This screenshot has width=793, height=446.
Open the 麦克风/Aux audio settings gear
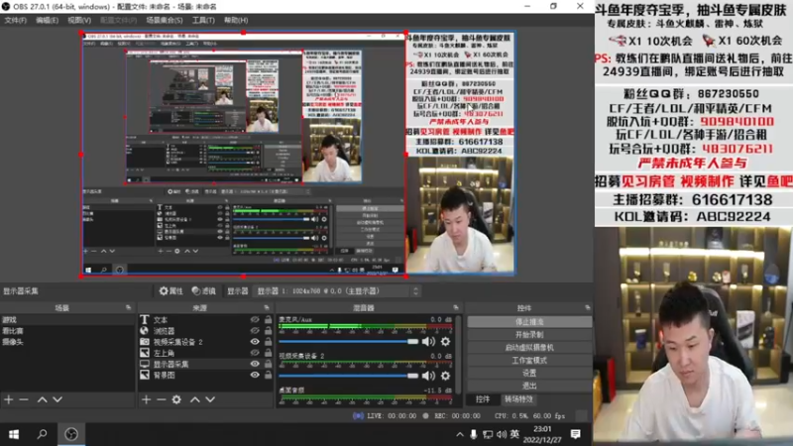(445, 341)
